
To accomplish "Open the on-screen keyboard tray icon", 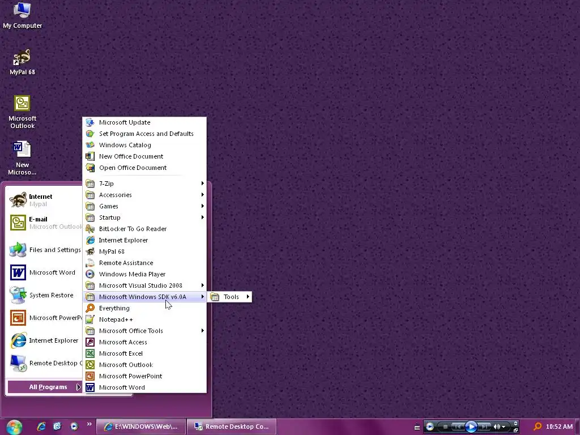I will [x=417, y=427].
